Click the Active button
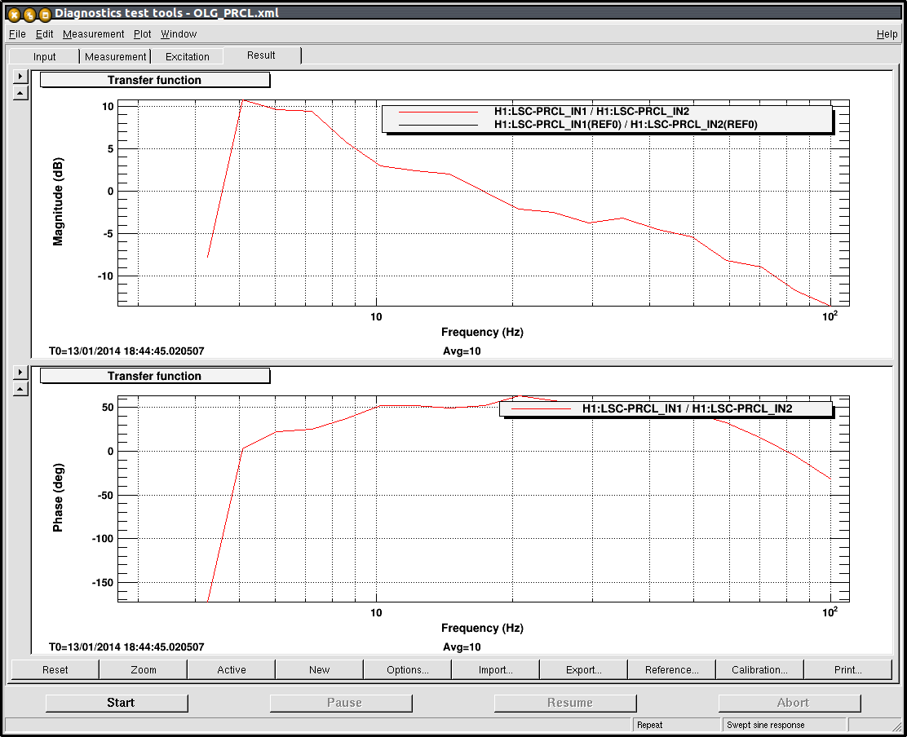This screenshot has height=737, width=907. coord(232,669)
